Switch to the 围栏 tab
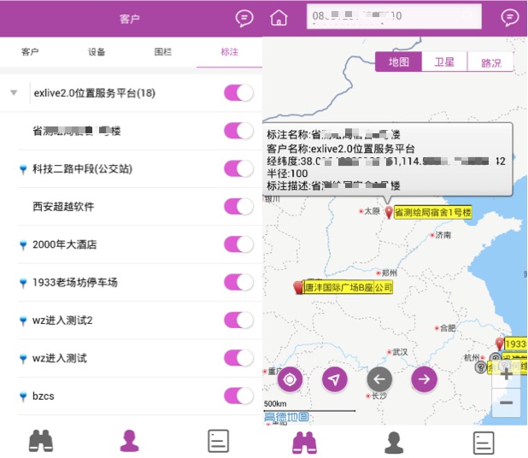The image size is (528, 458). coord(162,52)
